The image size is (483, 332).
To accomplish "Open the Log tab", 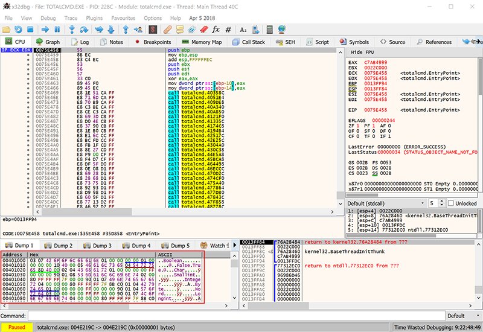I will pos(80,42).
